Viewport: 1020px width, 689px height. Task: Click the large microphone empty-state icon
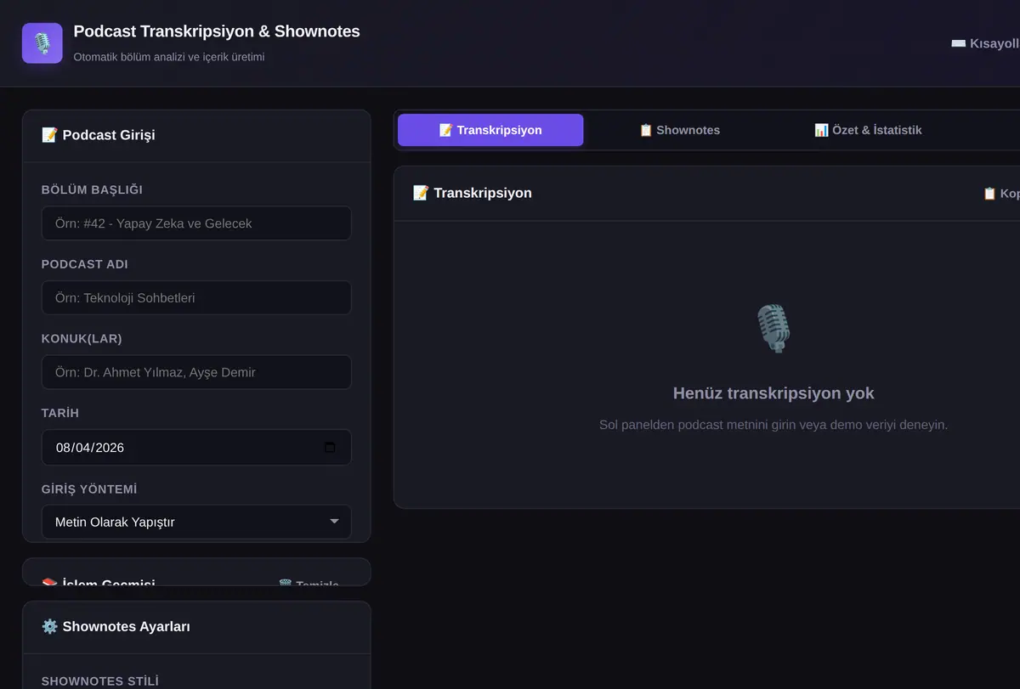click(773, 329)
